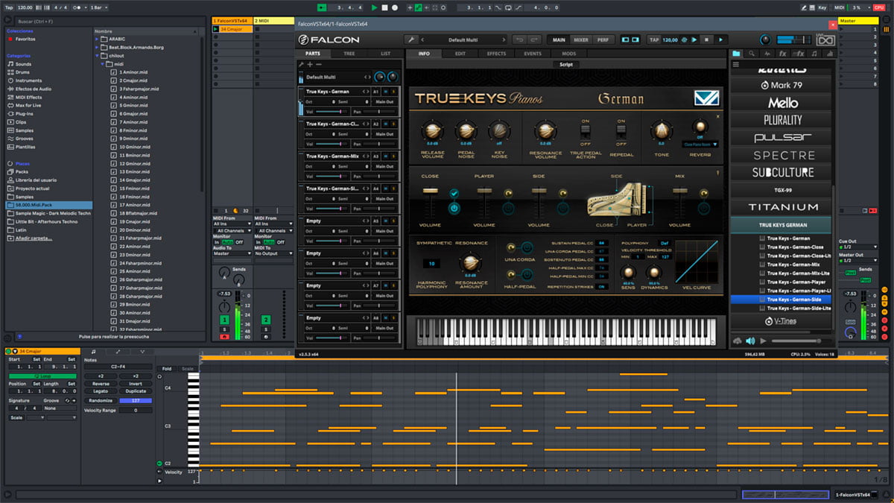The width and height of the screenshot is (894, 503).
Task: Toggle the Half-Pedal power button
Action: tap(527, 273)
